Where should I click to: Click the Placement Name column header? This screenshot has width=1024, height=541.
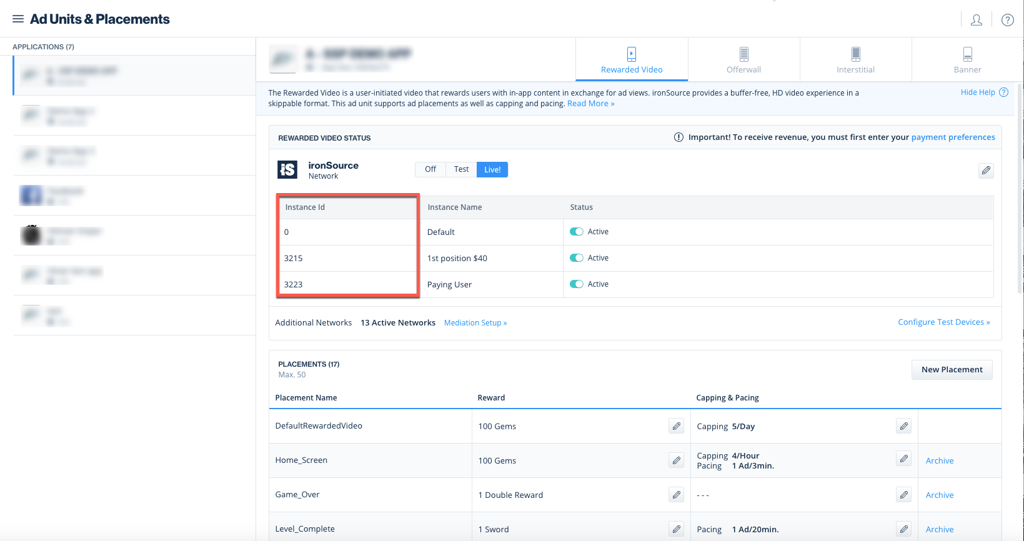click(306, 398)
